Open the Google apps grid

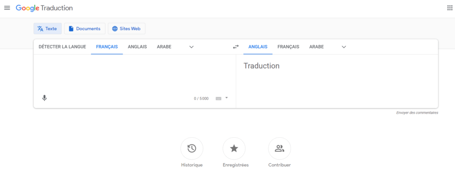pos(450,8)
